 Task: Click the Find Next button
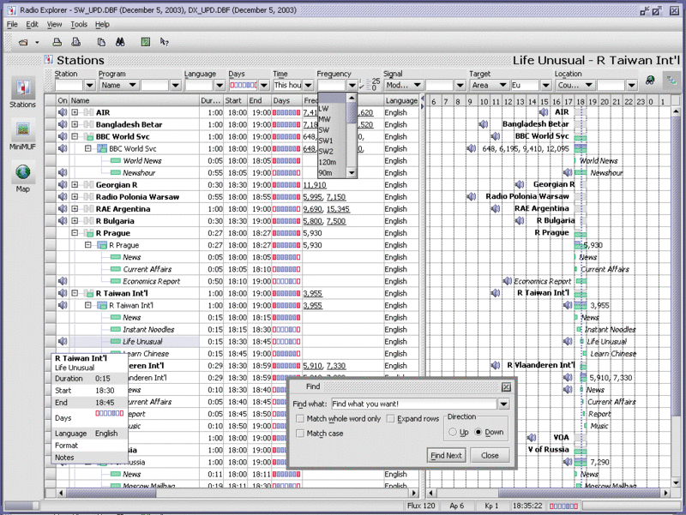click(446, 456)
